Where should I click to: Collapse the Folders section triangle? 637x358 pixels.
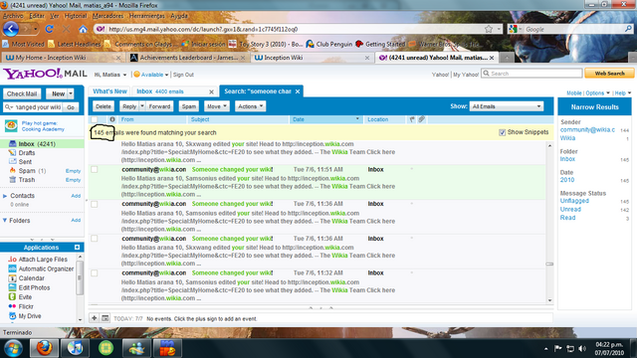pos(5,221)
